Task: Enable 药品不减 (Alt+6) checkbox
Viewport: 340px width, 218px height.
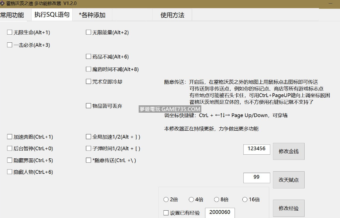Action: 89,57
